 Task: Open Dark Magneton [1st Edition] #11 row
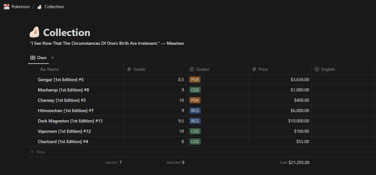[x=70, y=121]
